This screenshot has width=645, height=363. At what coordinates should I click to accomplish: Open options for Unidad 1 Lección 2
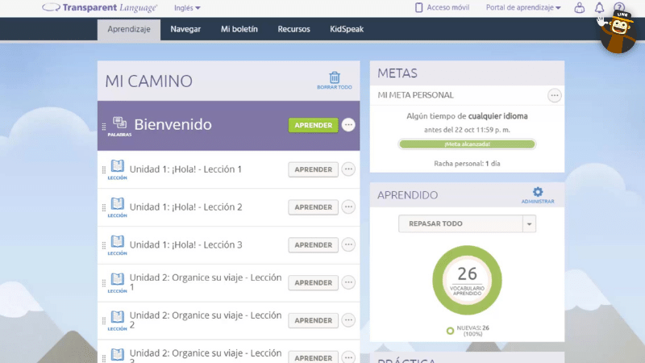coord(348,207)
